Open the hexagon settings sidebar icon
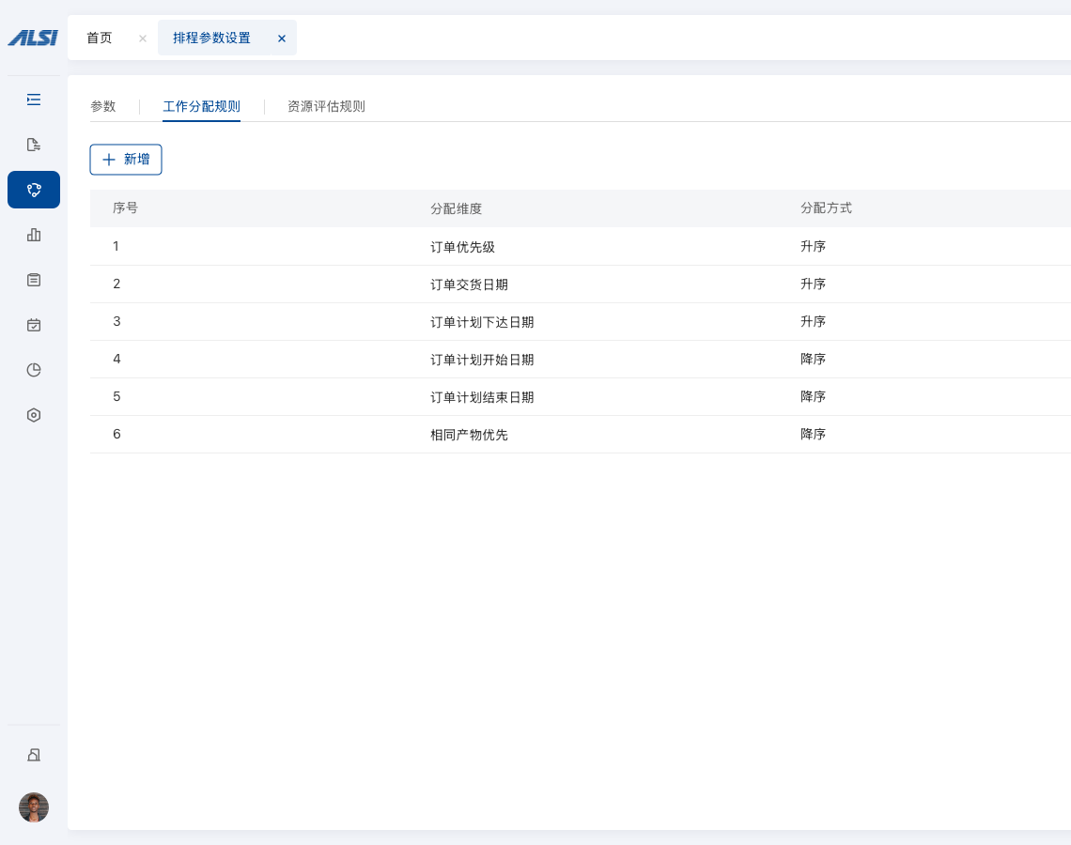Screen dimensions: 1071x845 click(34, 415)
